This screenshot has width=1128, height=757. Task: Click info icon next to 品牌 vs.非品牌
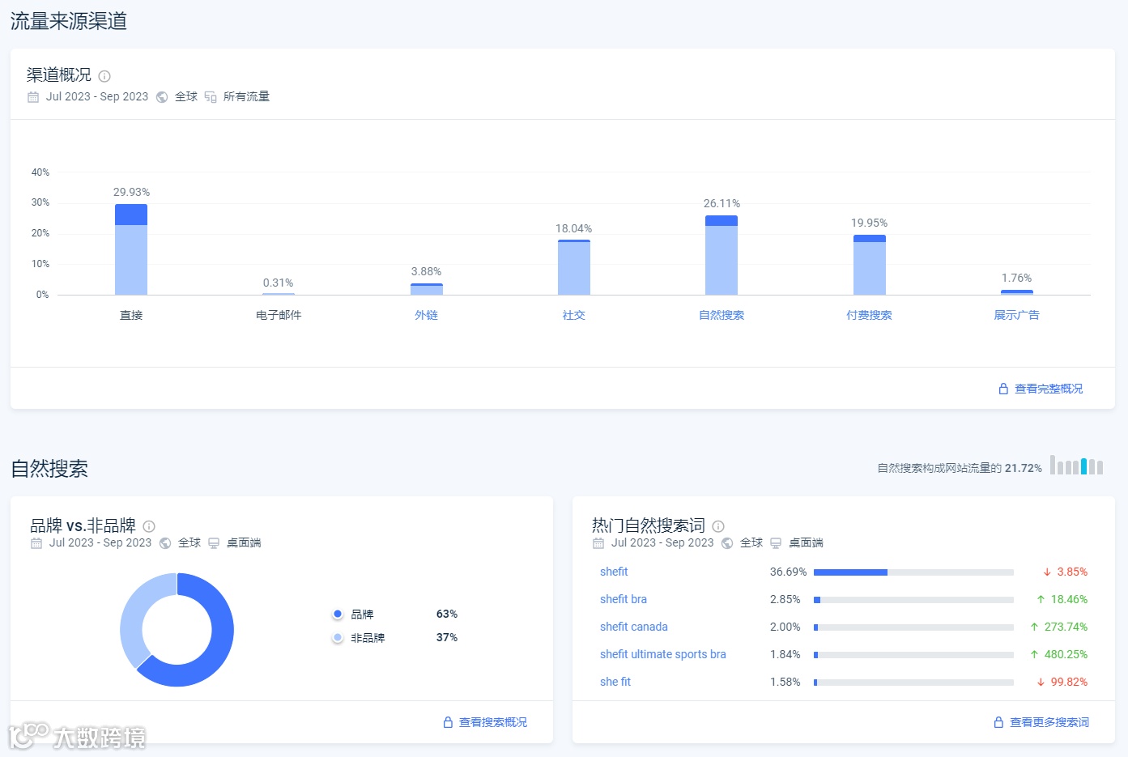[x=149, y=526]
